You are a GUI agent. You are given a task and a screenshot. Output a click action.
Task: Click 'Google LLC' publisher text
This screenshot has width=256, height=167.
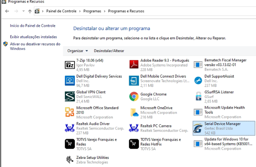click(x=150, y=99)
